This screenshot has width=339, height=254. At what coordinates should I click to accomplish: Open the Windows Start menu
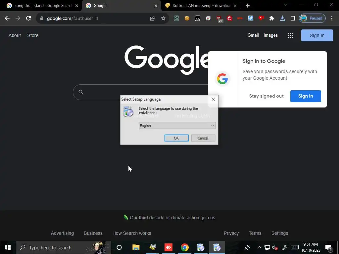pyautogui.click(x=8, y=247)
